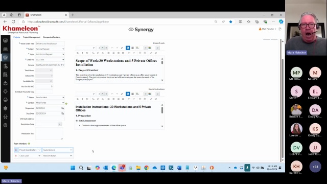
Task: Add a new contact with the green plus icon
Action: click(66, 104)
